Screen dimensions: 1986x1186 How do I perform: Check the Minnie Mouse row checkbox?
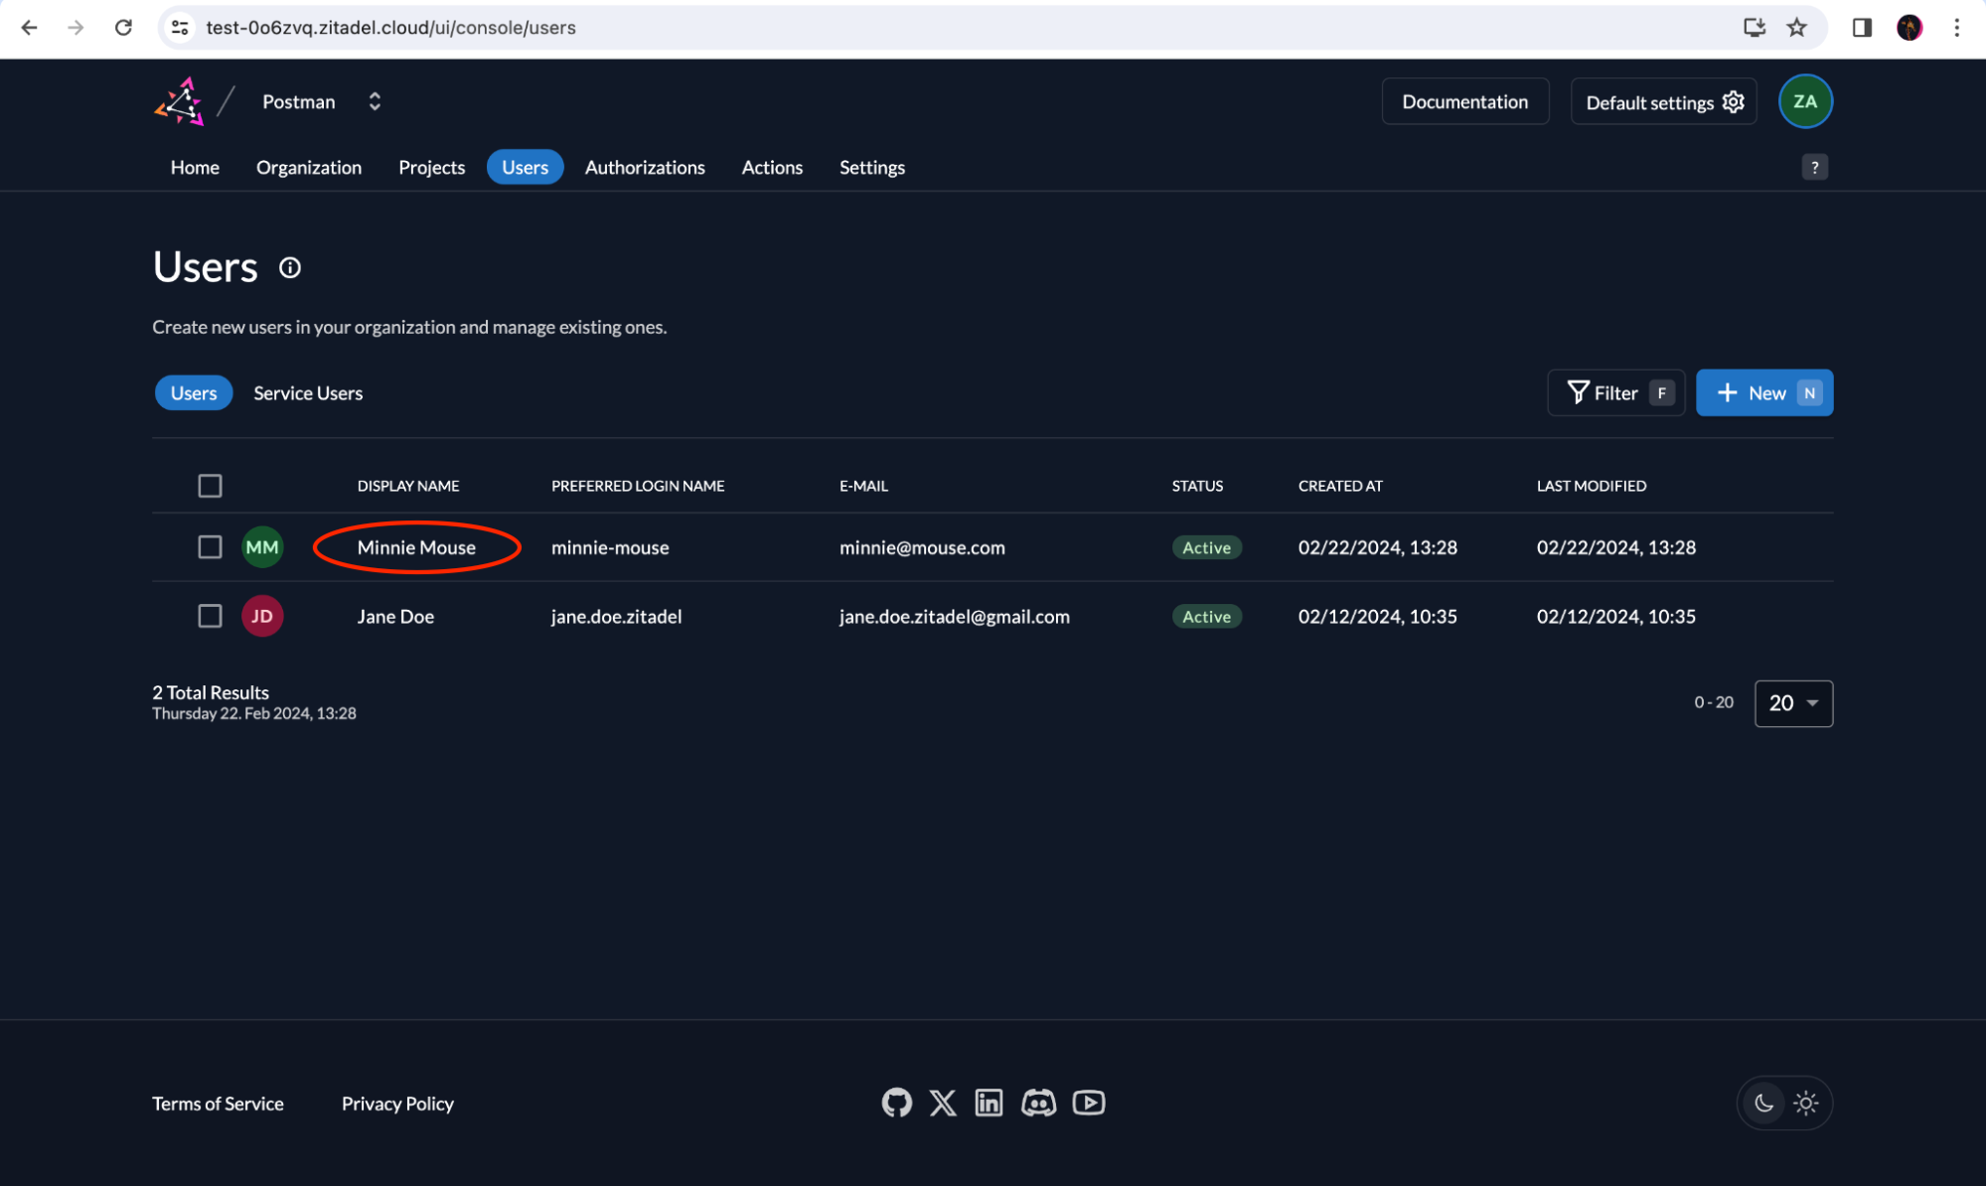pos(210,547)
